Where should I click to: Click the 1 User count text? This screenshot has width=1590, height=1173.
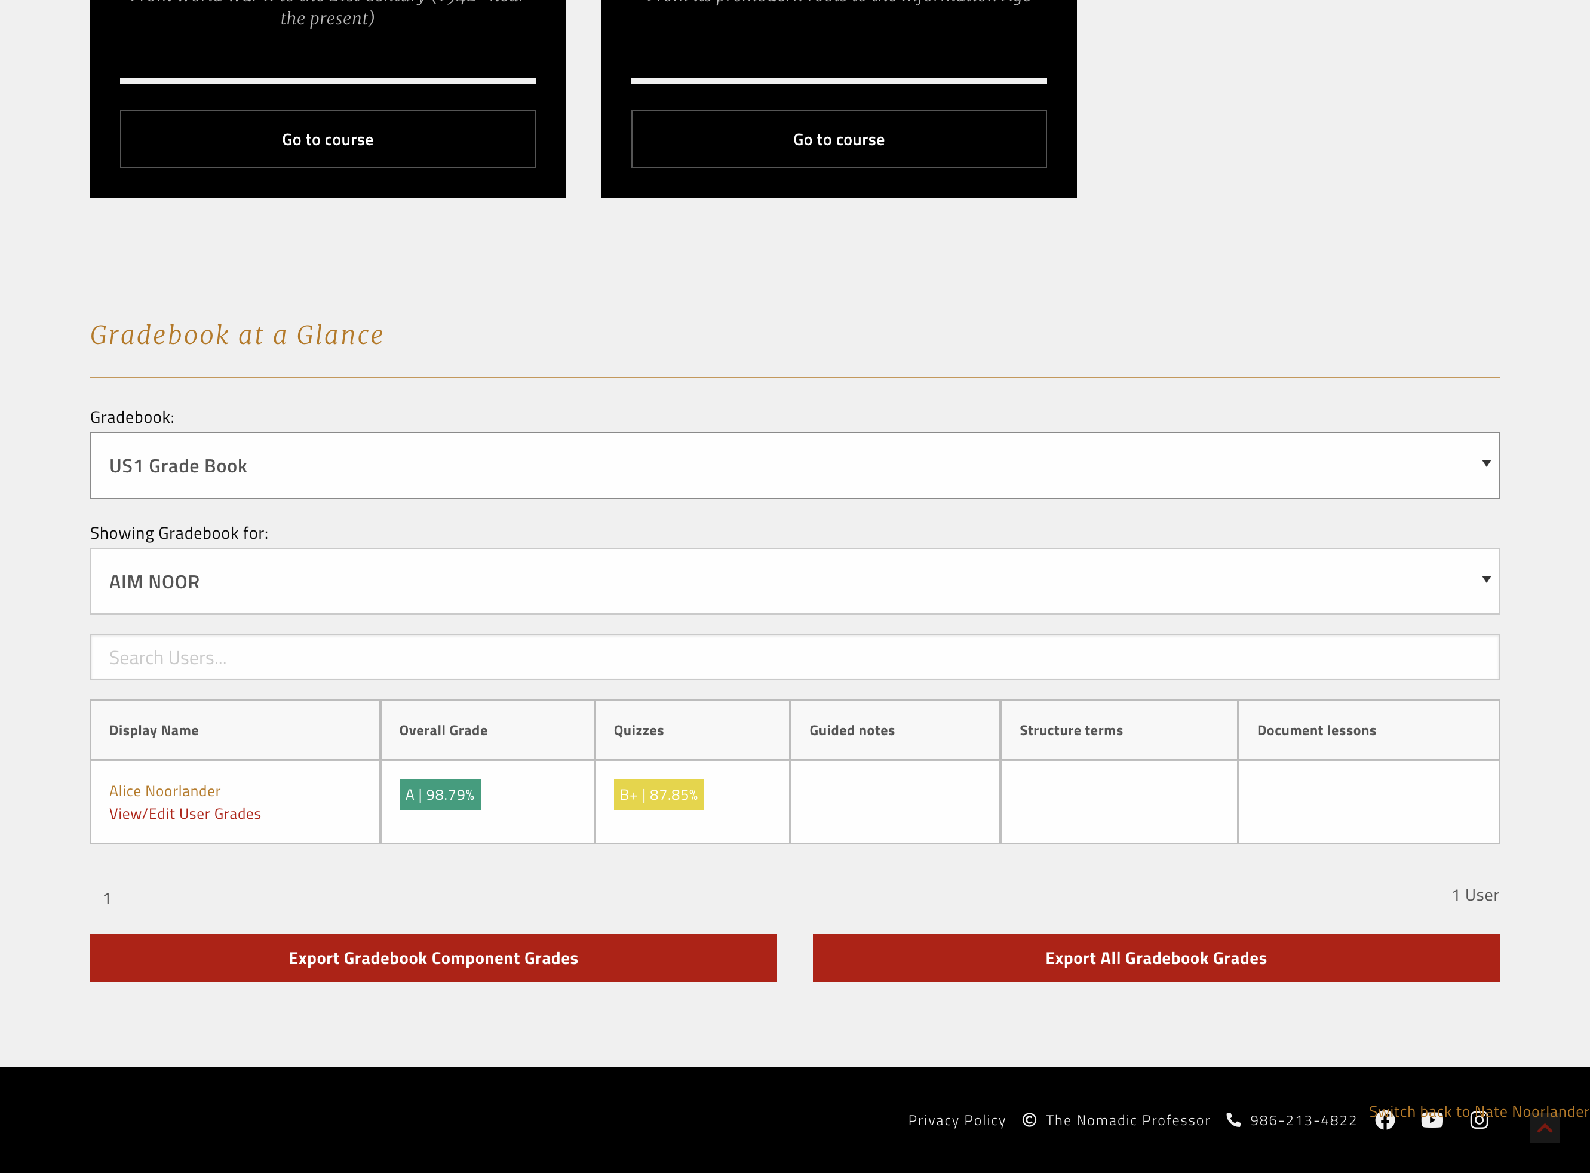tap(1475, 895)
